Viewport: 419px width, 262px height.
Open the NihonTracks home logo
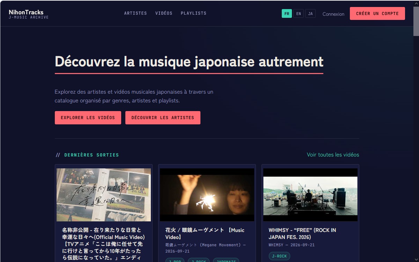(x=29, y=14)
